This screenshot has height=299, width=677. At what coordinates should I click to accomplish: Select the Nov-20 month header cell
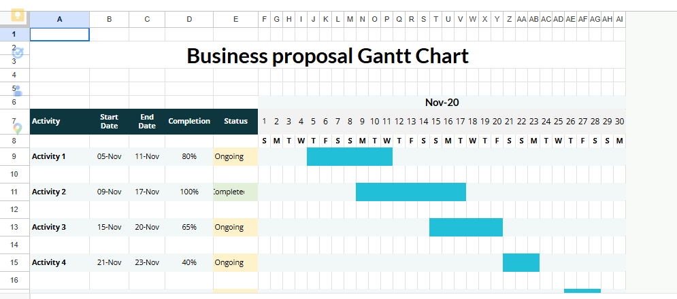point(442,103)
